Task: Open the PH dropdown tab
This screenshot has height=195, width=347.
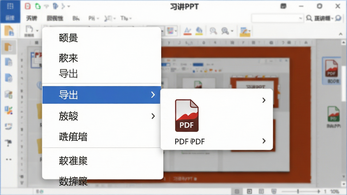Action: (94, 18)
